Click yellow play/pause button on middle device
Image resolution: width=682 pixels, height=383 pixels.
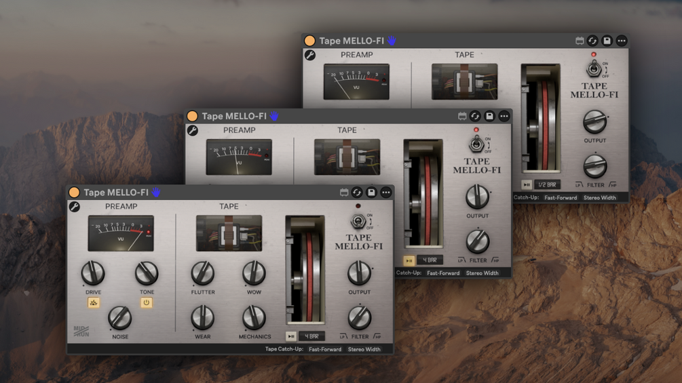point(409,260)
